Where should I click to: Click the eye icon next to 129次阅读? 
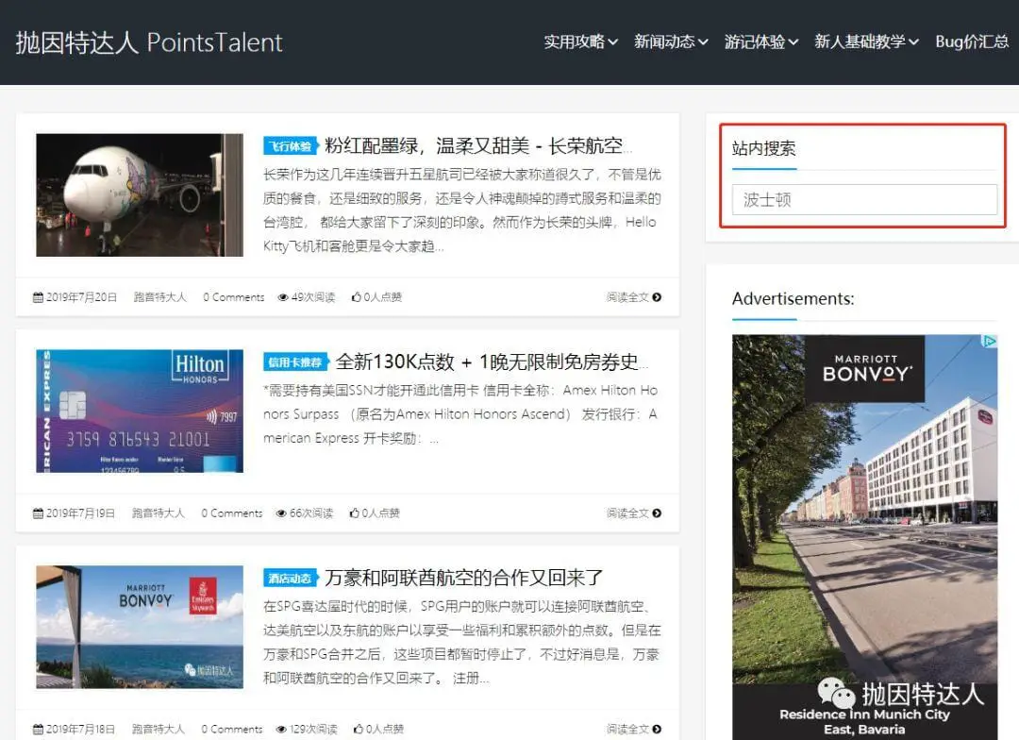[281, 729]
